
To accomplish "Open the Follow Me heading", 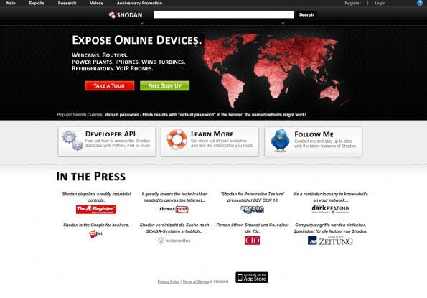I will [x=314, y=134].
